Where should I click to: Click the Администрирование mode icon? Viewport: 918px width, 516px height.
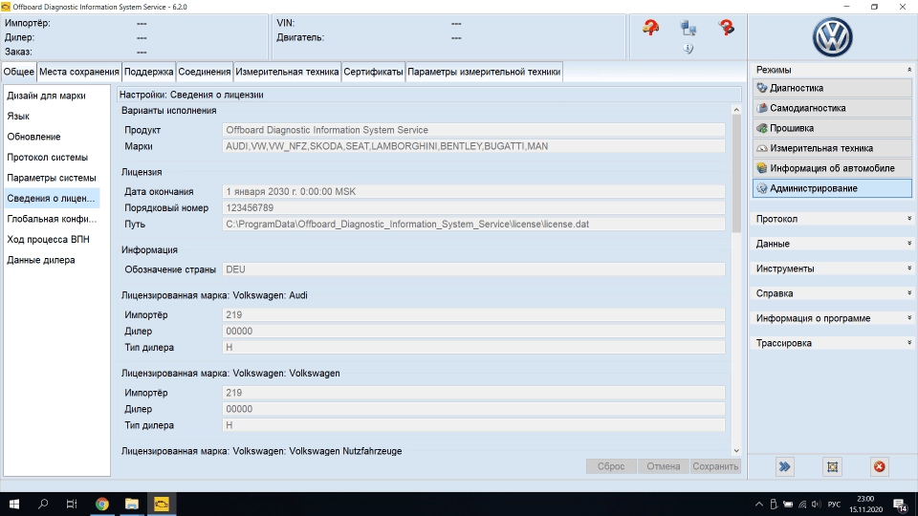tap(762, 188)
